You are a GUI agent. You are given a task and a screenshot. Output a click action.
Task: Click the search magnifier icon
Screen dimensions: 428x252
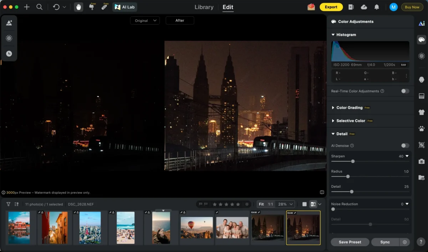tap(40, 7)
